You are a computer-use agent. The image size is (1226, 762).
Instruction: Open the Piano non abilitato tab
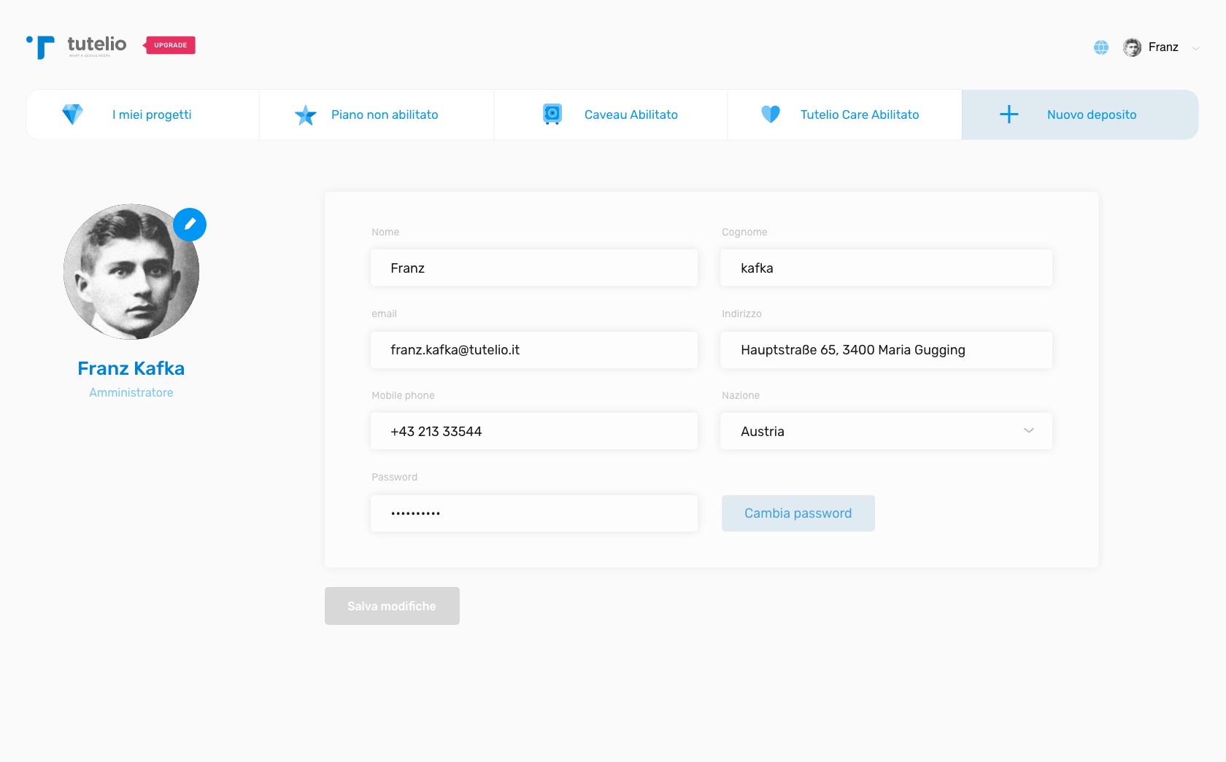[x=385, y=114]
